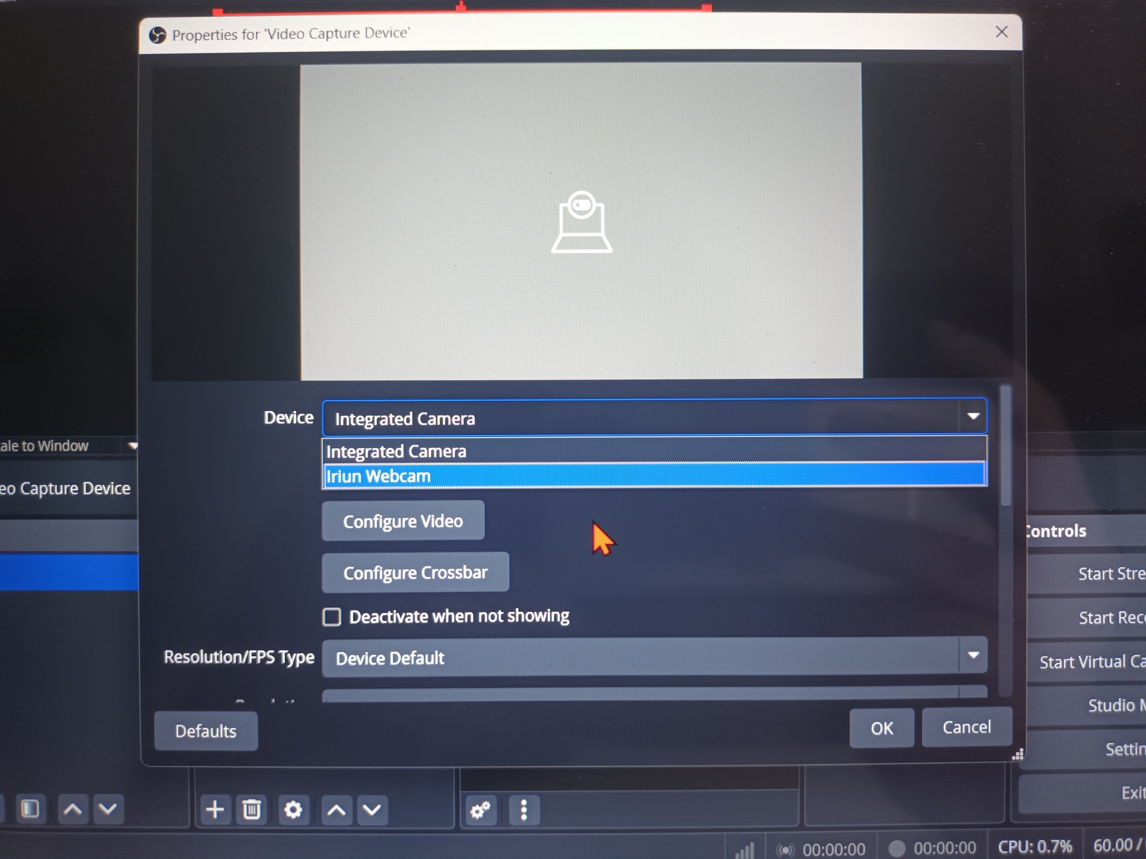Move scene down with arrow icon
The width and height of the screenshot is (1146, 859).
(108, 809)
